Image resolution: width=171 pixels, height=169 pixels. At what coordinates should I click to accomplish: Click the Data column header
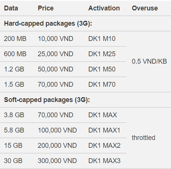(x=11, y=8)
